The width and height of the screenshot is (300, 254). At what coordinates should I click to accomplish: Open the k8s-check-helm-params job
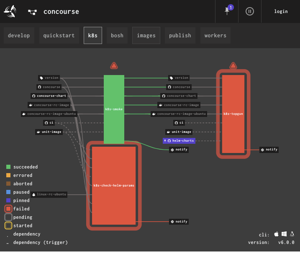tap(114, 185)
